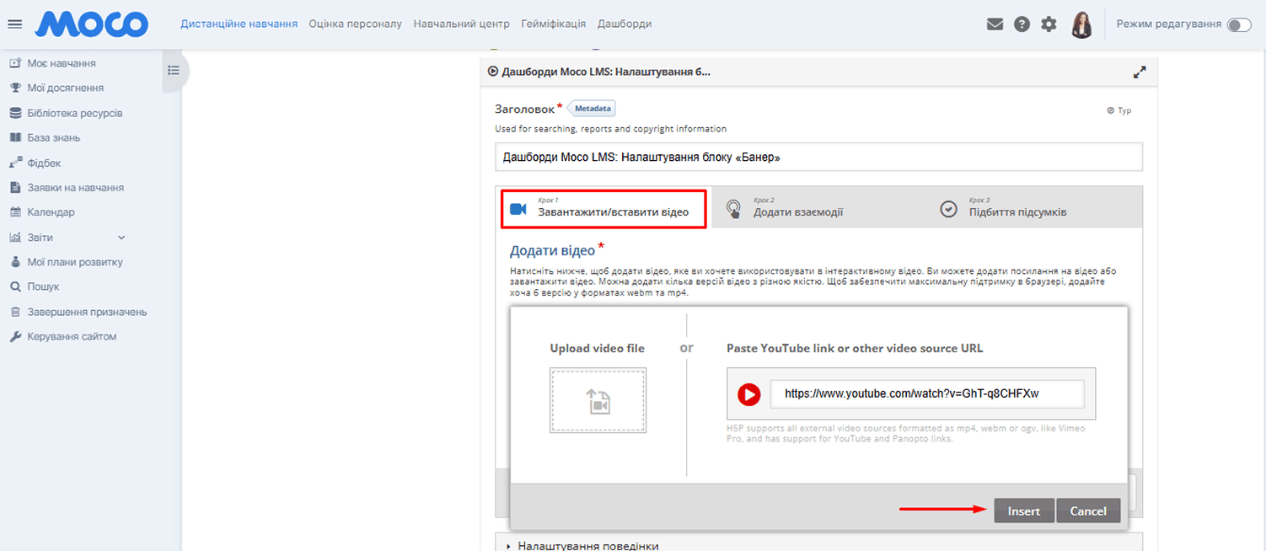Screen dimensions: 1266x551
Task: Click the help question mark icon
Action: tap(1022, 24)
